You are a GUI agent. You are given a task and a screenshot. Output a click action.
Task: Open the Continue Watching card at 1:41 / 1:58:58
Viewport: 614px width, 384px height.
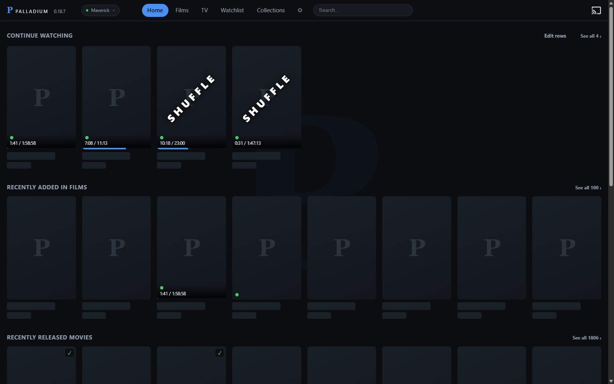point(41,97)
